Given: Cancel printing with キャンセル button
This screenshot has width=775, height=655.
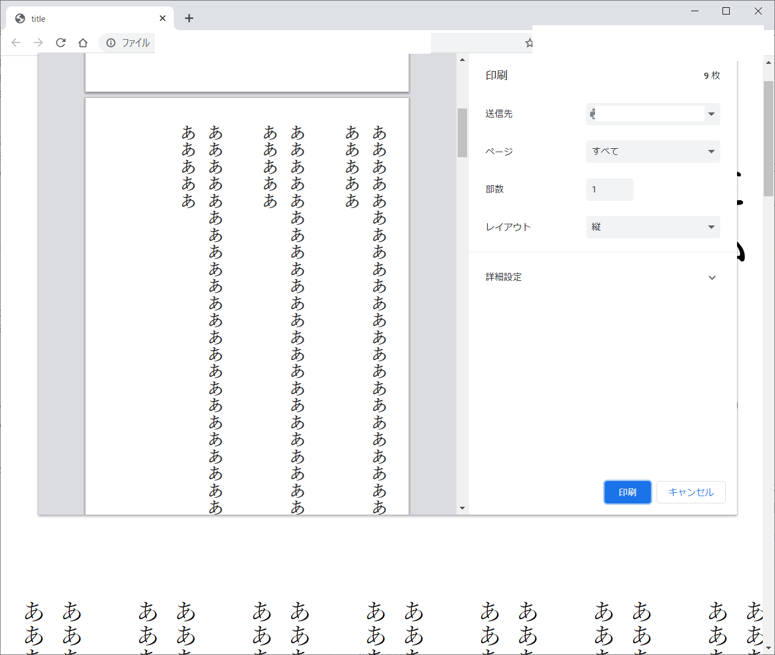Looking at the screenshot, I should pos(691,492).
